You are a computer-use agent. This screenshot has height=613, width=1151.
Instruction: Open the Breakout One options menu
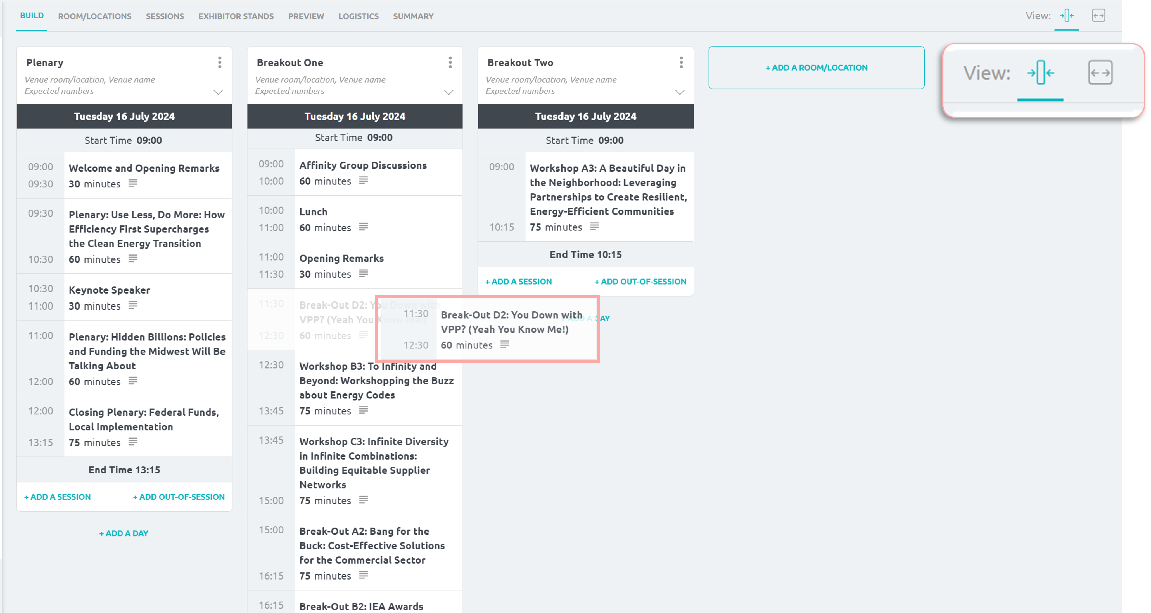click(x=450, y=62)
